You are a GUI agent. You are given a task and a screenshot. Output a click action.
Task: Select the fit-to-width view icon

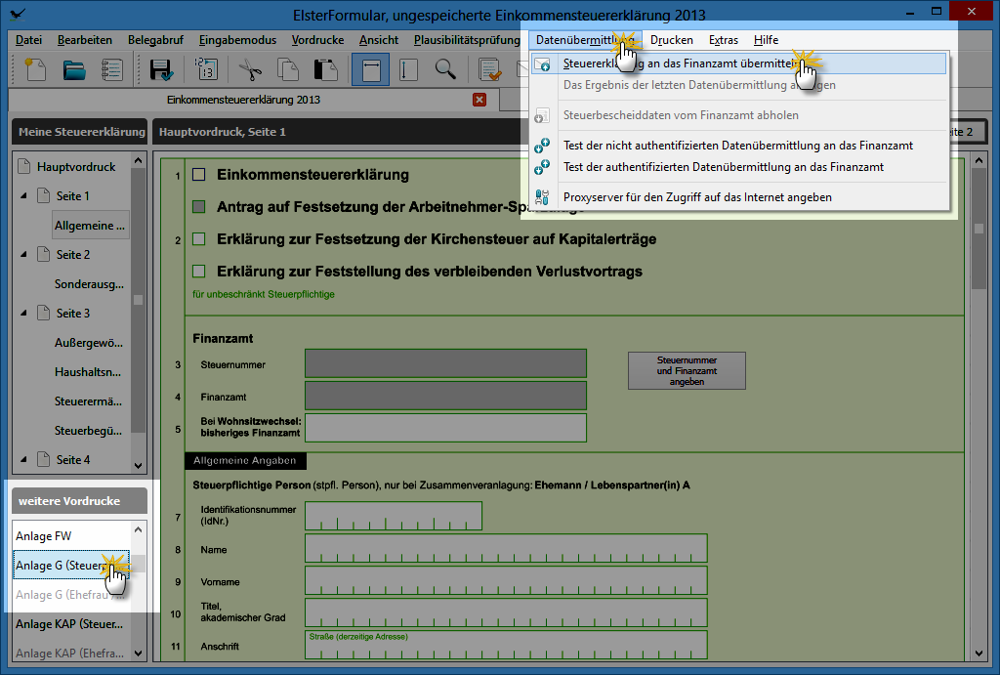(x=370, y=69)
